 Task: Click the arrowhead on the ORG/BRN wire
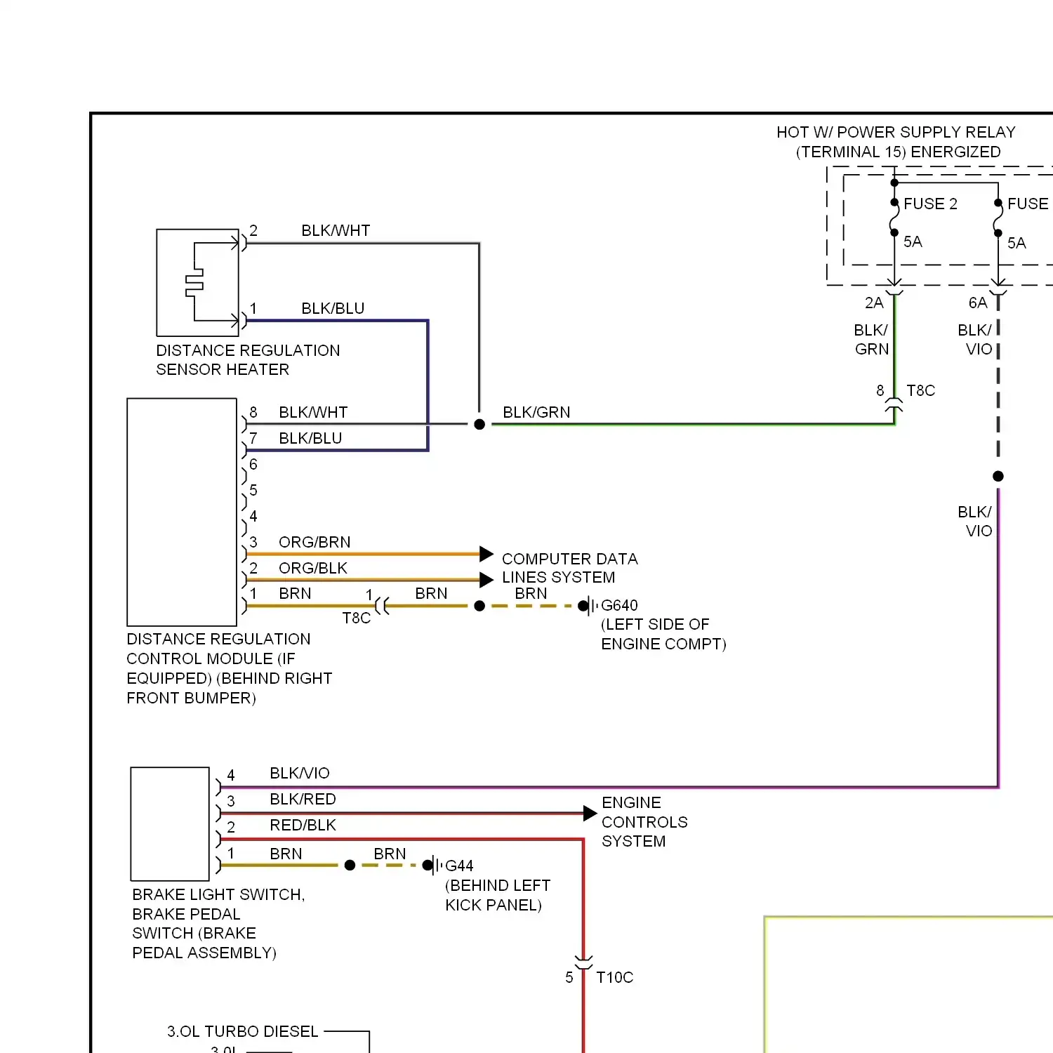coord(486,553)
